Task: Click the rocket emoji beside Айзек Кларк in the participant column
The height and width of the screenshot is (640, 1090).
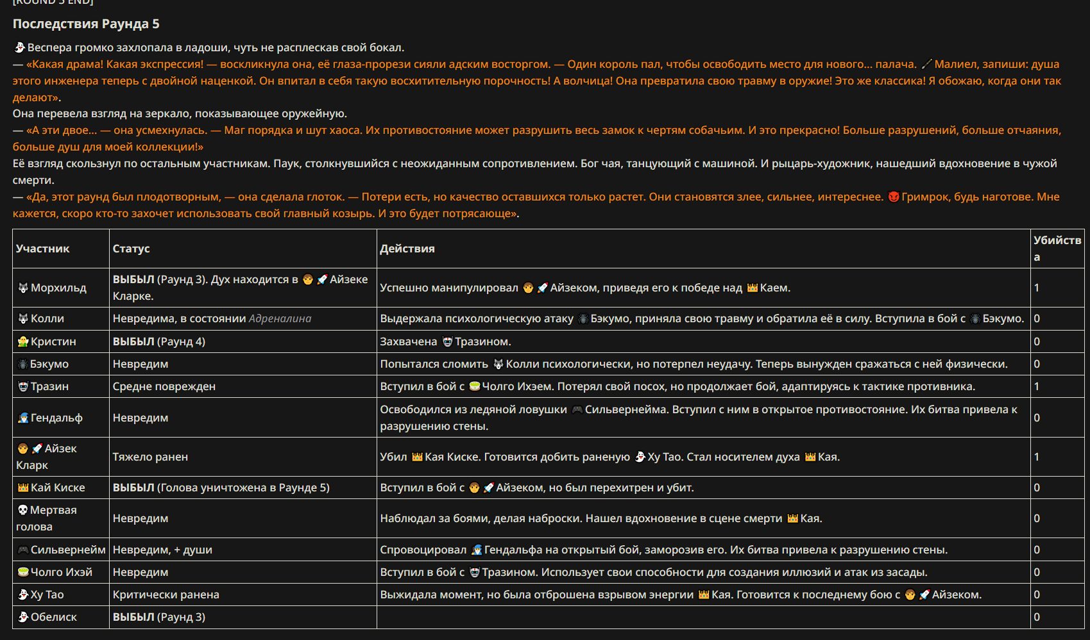Action: coord(37,449)
